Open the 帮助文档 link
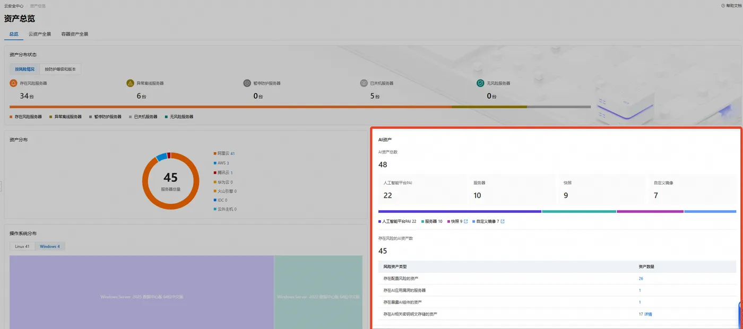Viewport: 743px width, 329px height. pos(733,5)
